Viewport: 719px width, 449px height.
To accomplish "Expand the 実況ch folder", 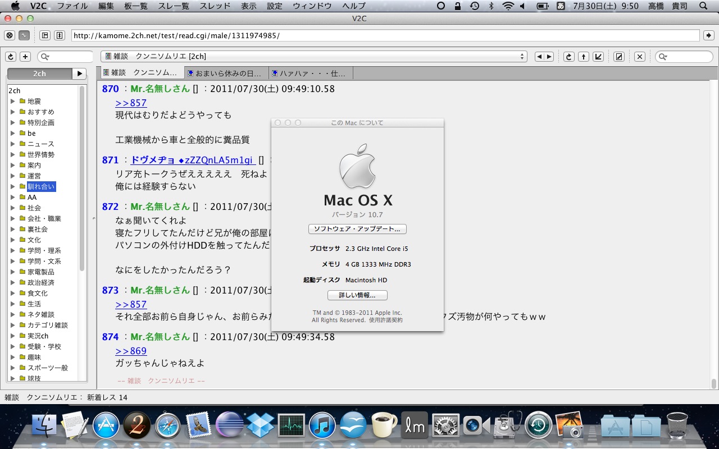I will point(13,336).
